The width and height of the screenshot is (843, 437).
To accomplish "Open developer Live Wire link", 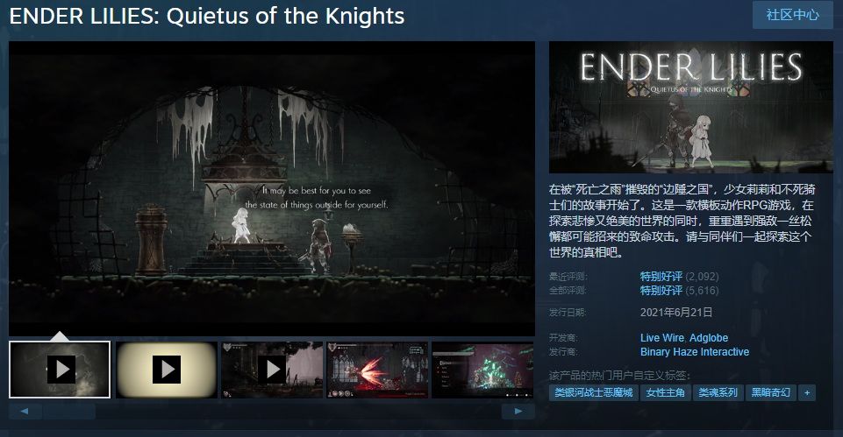I will (661, 338).
